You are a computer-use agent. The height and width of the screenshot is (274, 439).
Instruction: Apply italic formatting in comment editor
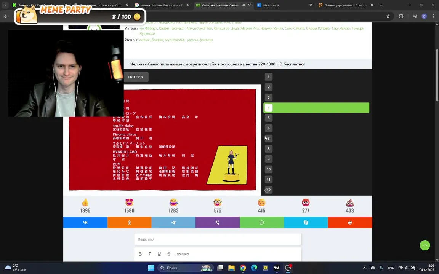coord(150,254)
